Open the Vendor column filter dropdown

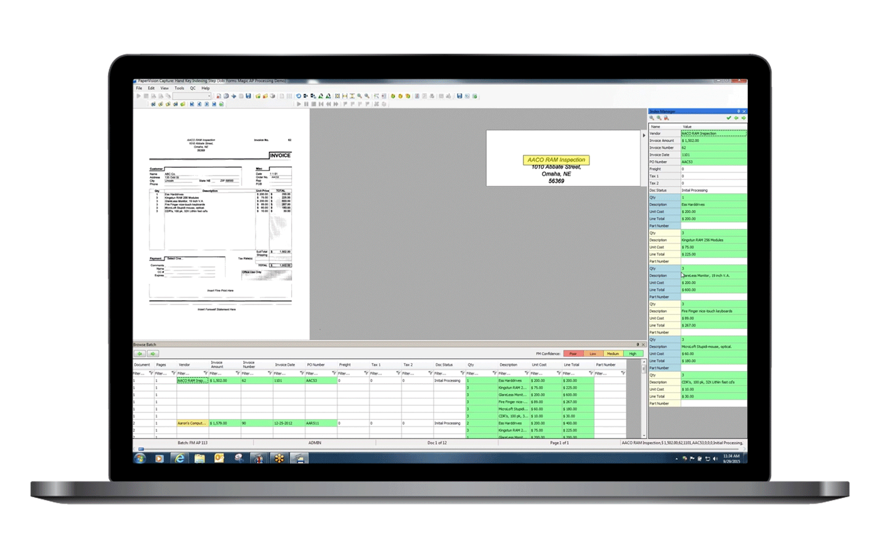pos(206,373)
